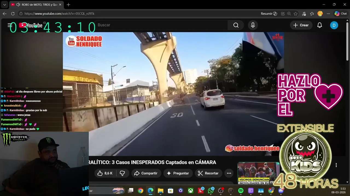This screenshot has width=350, height=196.
Task: Click the Resumir page summary button
Action: (x=269, y=14)
